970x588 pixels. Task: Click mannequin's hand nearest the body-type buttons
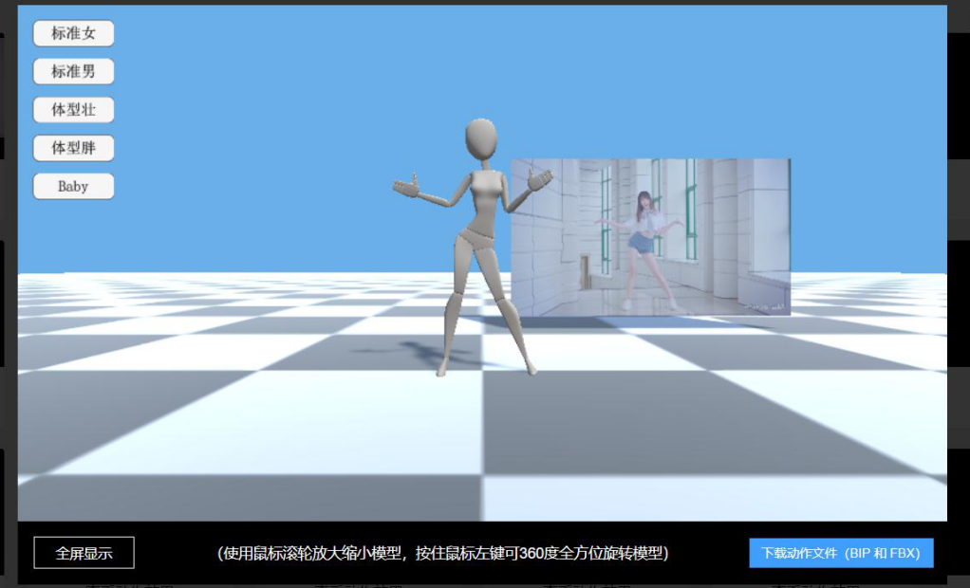407,185
